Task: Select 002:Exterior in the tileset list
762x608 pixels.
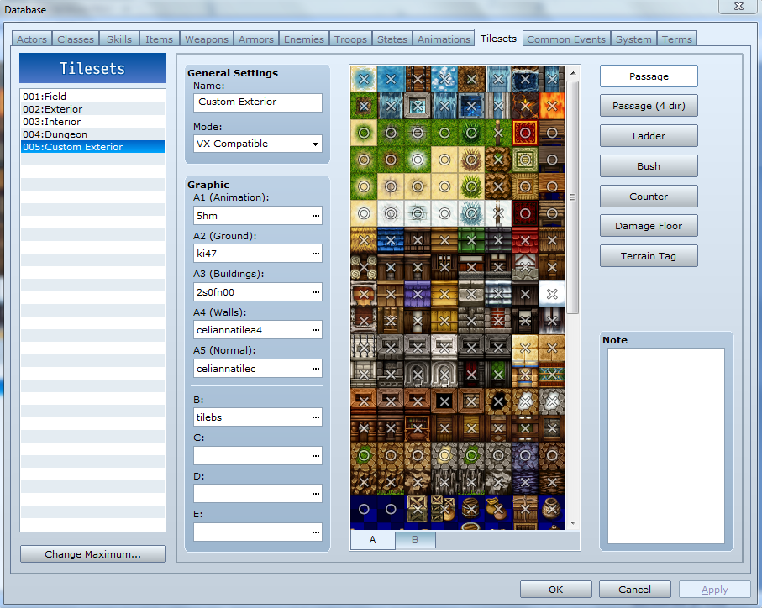Action: point(92,109)
